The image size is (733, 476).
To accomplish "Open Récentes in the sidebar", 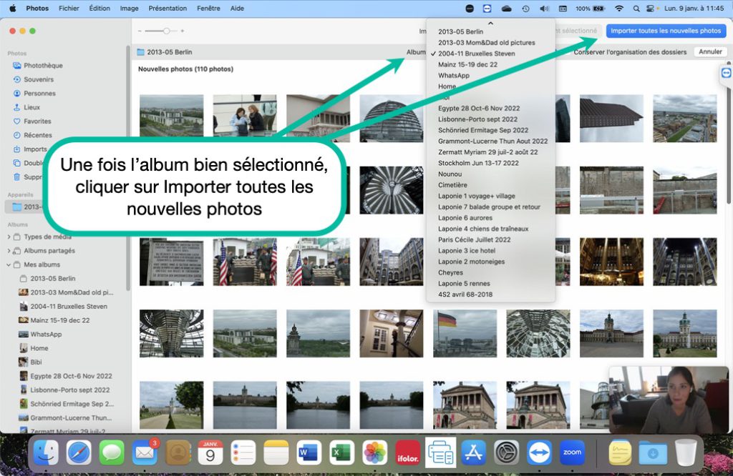I will click(x=37, y=135).
